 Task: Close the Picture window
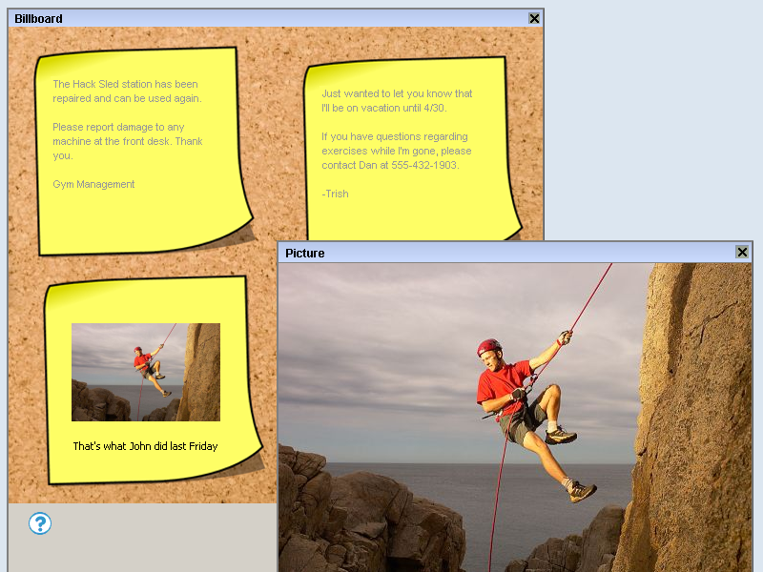742,252
